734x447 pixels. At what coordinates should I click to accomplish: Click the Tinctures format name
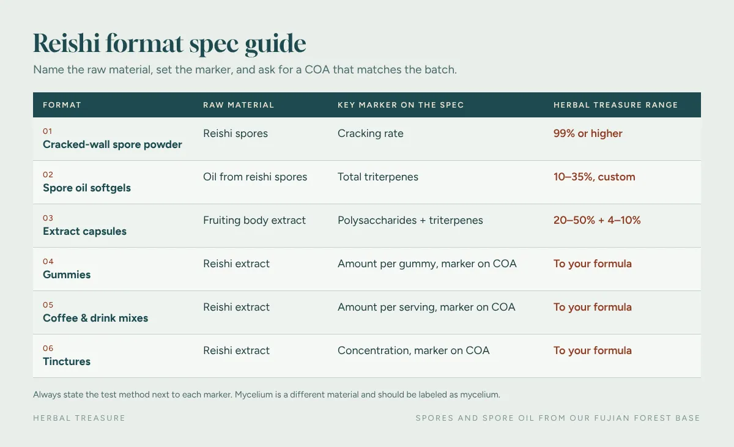67,362
